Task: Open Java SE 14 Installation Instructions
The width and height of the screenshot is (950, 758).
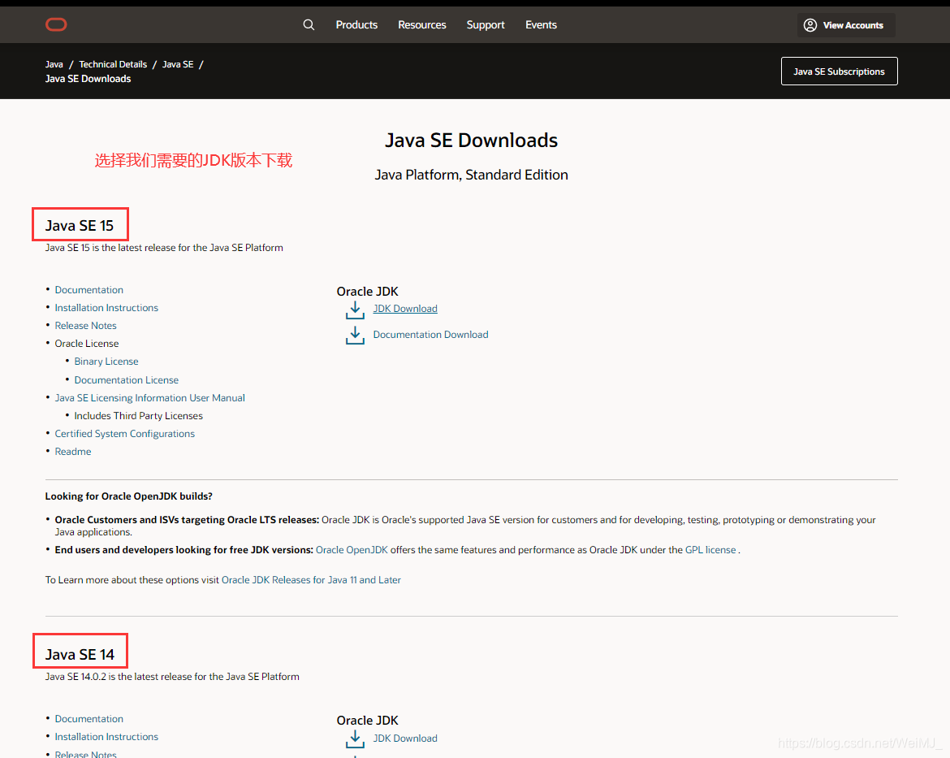Action: (x=106, y=737)
